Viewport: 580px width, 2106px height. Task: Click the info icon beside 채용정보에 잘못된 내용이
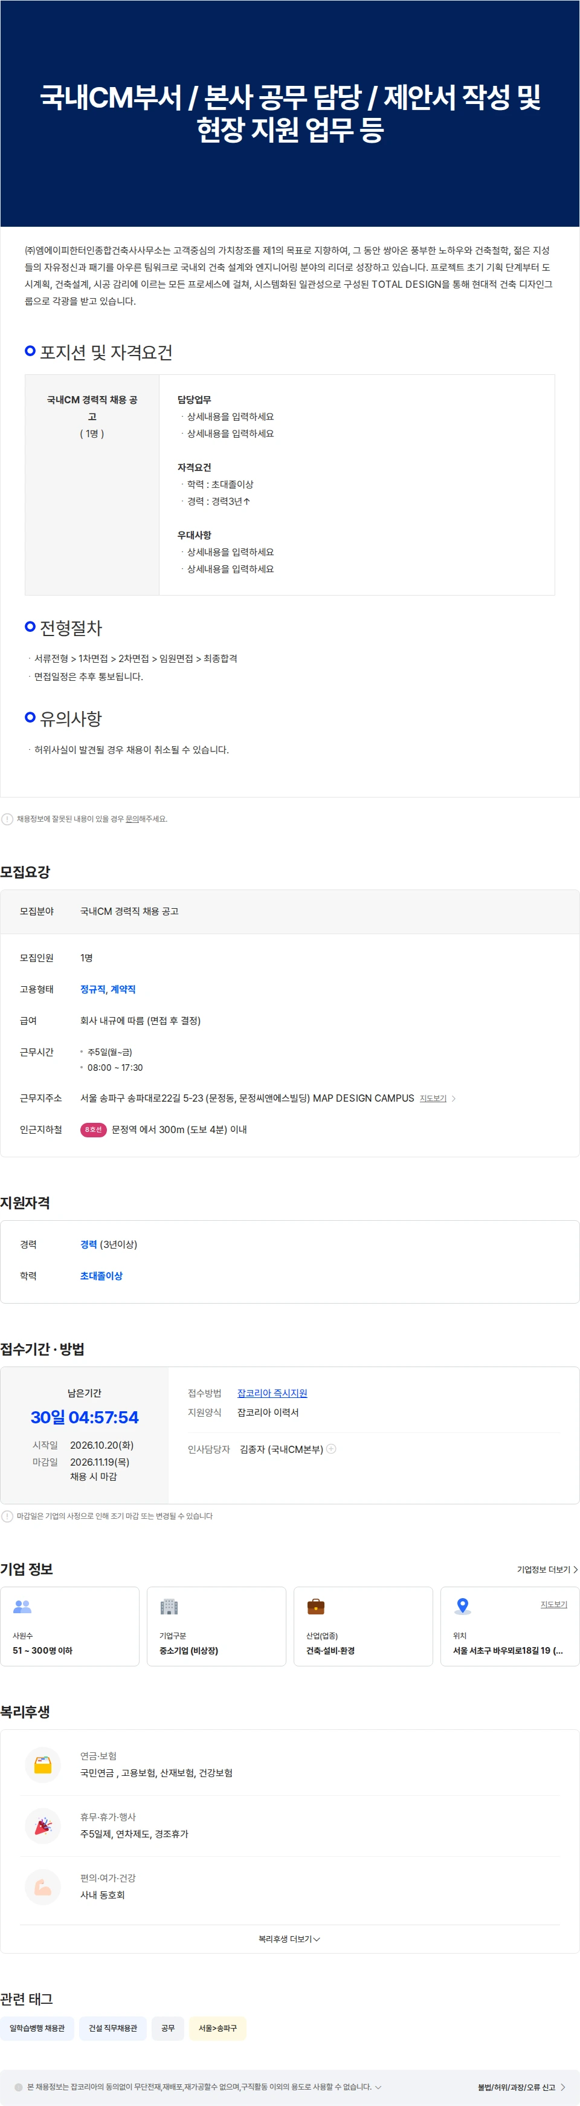pos(7,818)
